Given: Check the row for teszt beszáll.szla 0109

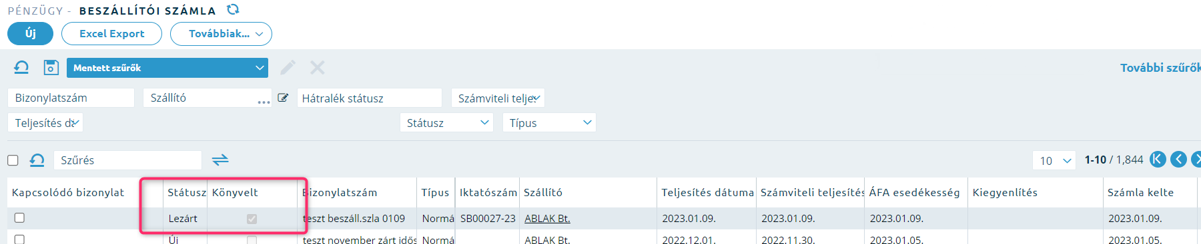Looking at the screenshot, I should [19, 218].
